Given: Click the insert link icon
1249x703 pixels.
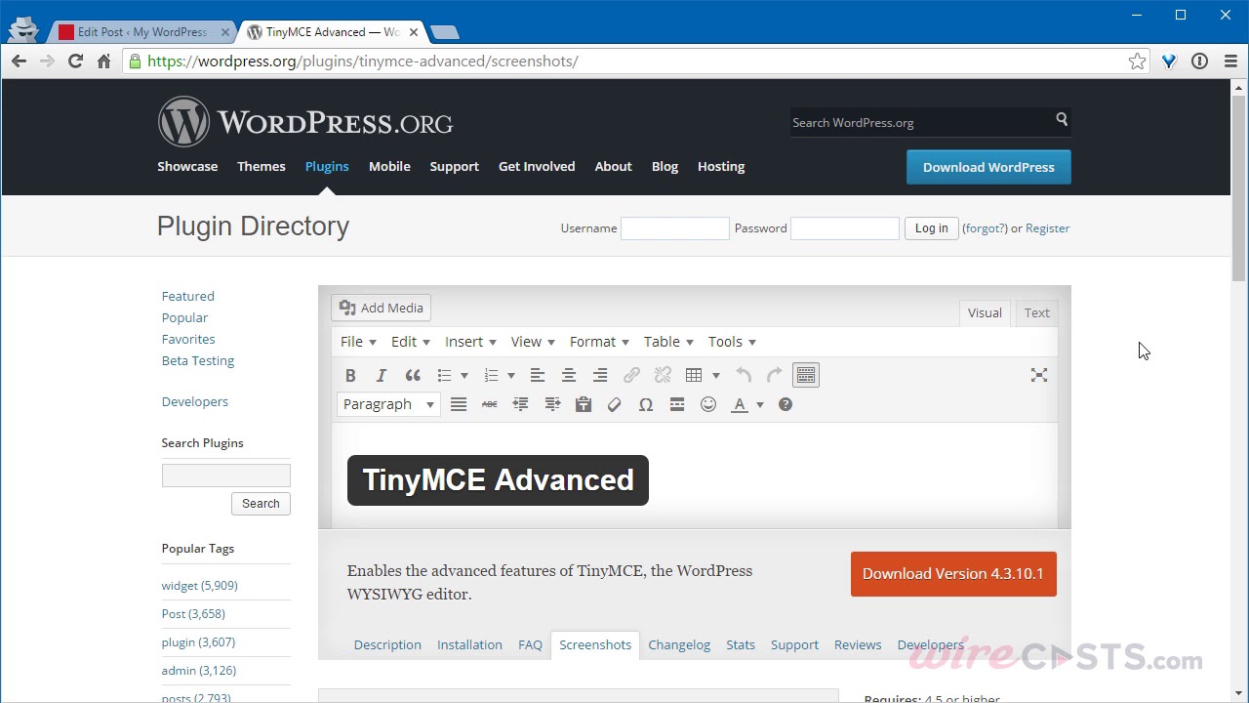Looking at the screenshot, I should 631,375.
